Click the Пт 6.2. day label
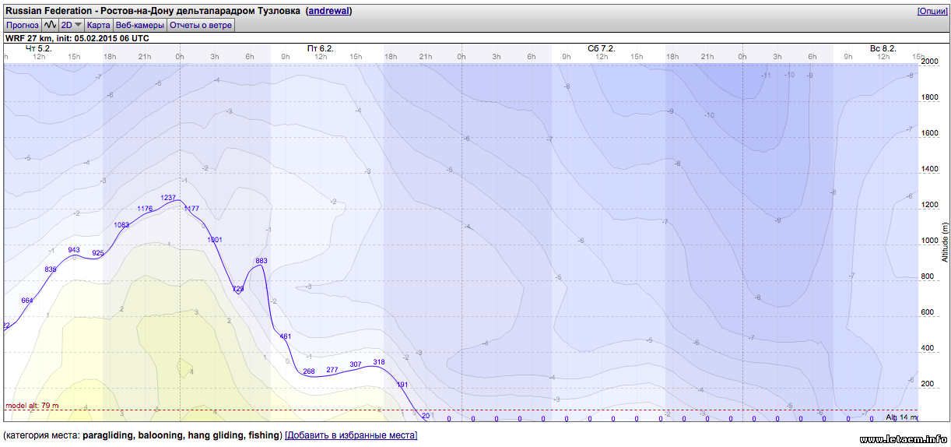951x447 pixels. (321, 48)
